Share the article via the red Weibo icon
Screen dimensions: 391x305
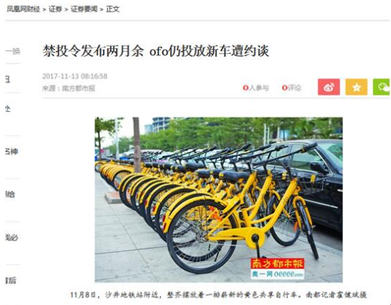click(x=329, y=87)
